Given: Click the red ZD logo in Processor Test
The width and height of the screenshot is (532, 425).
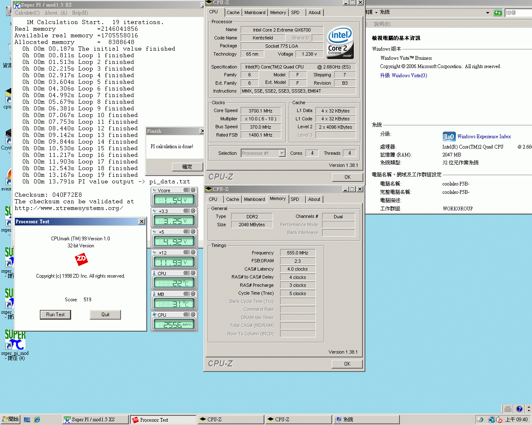Looking at the screenshot, I should pos(81,259).
